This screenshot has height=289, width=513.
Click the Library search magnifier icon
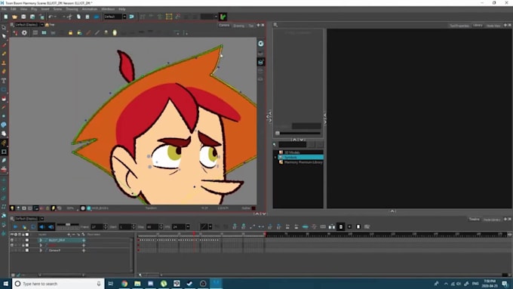(x=275, y=144)
